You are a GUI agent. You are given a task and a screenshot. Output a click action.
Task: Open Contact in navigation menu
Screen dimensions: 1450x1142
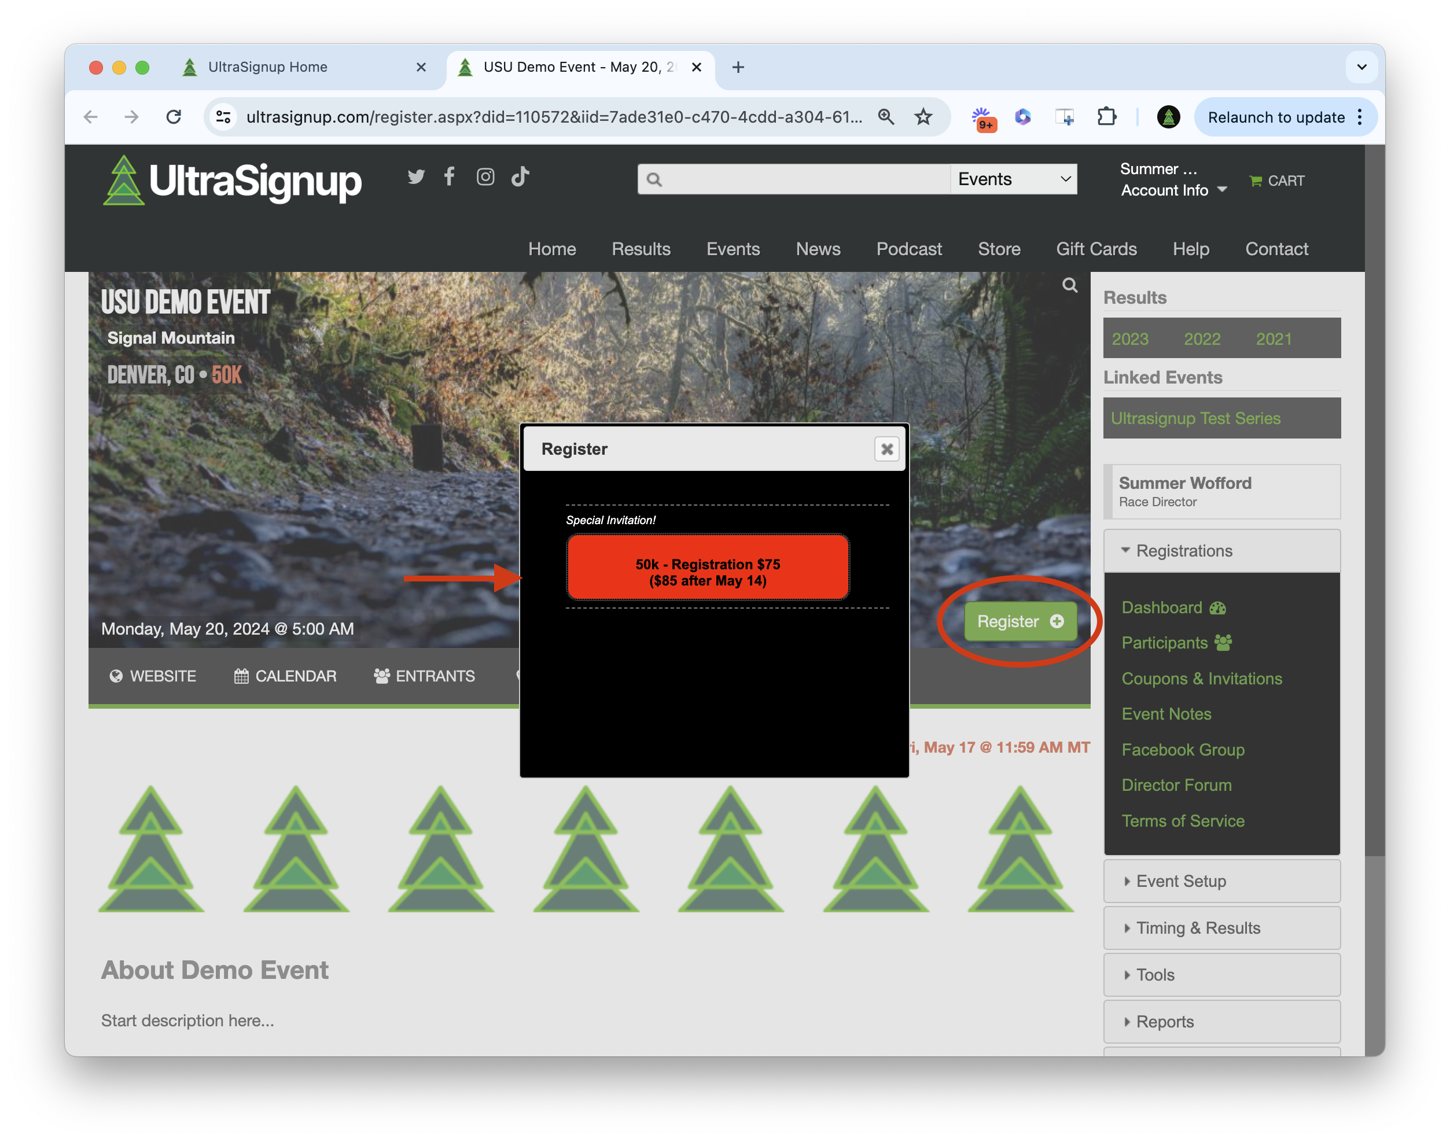1276,249
